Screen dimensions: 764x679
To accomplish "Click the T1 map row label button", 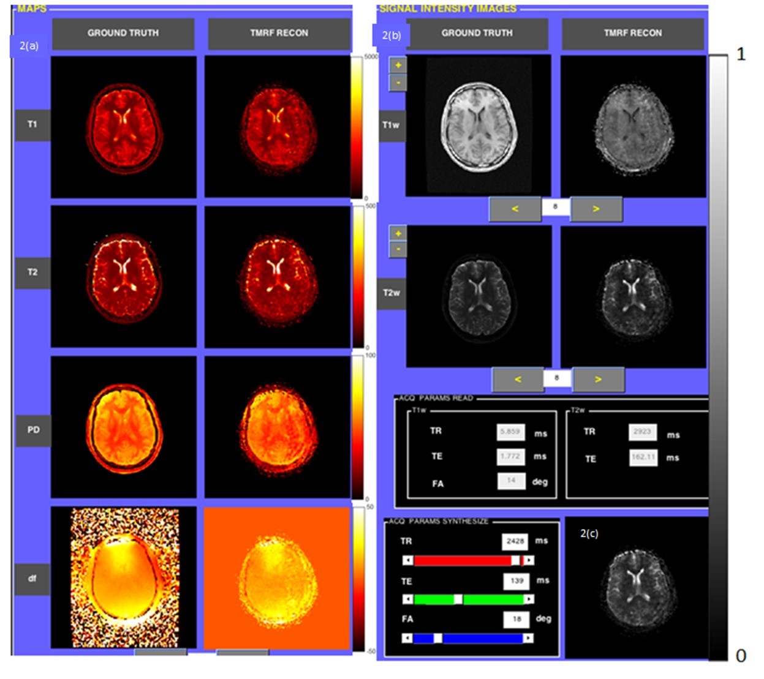I will (32, 124).
